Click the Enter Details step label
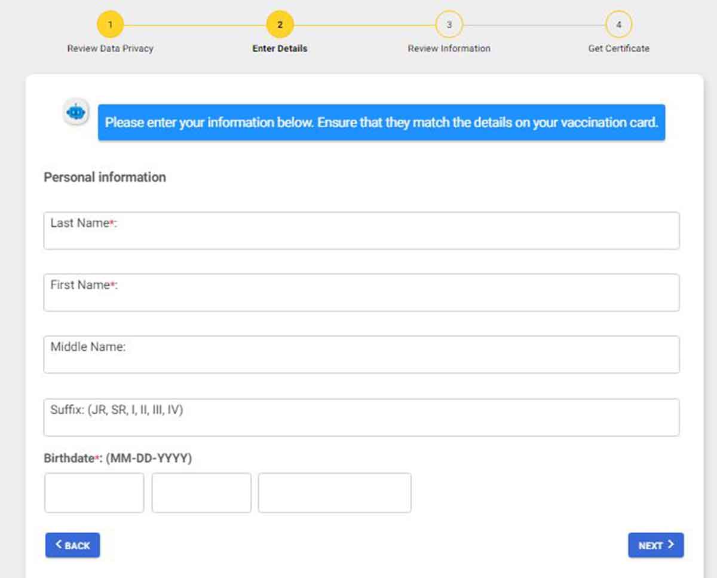Viewport: 717px width, 578px height. (x=280, y=48)
